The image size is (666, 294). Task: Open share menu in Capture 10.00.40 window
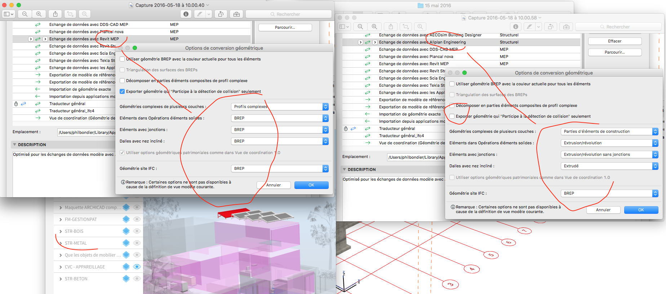pos(55,14)
